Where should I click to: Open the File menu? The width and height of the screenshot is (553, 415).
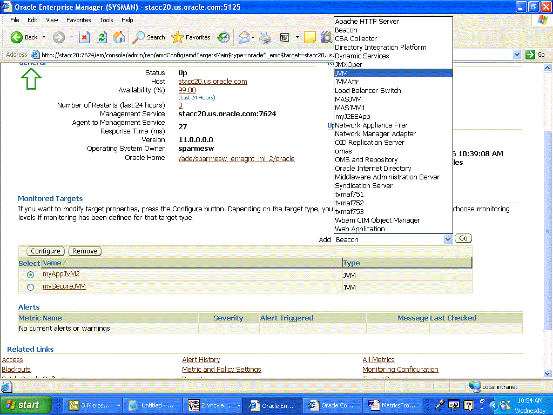click(x=15, y=20)
